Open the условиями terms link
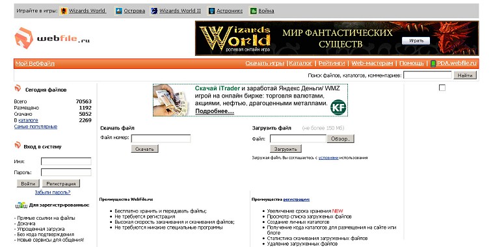Image resolution: width=493 pixels, height=247 pixels. [x=328, y=158]
